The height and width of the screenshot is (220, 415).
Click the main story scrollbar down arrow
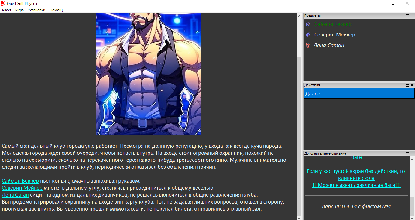299,218
